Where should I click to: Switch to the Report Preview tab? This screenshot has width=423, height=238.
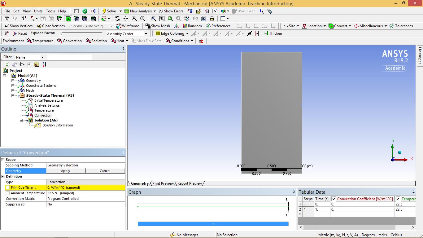(190, 183)
